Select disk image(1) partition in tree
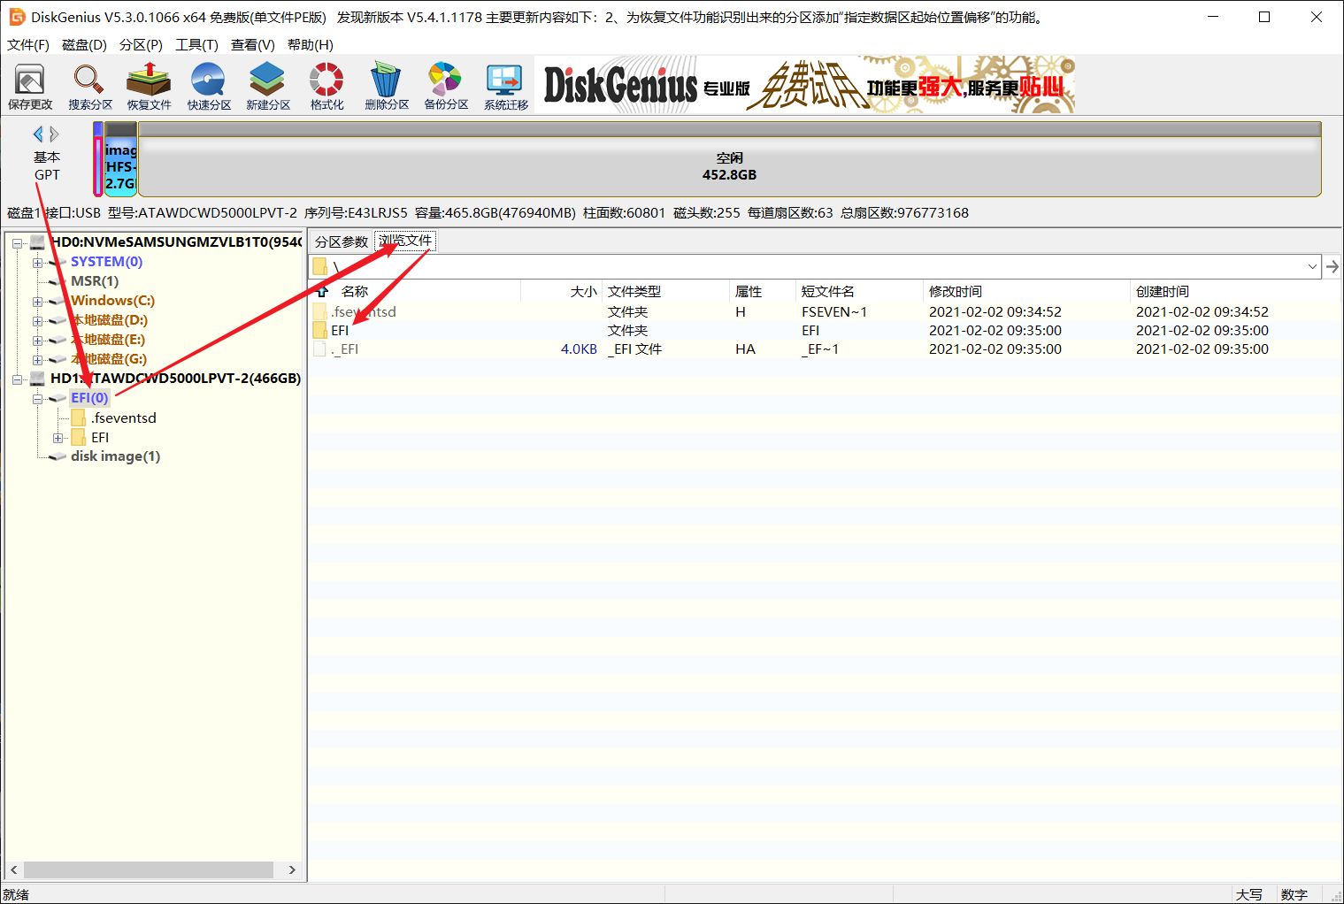 coord(115,456)
